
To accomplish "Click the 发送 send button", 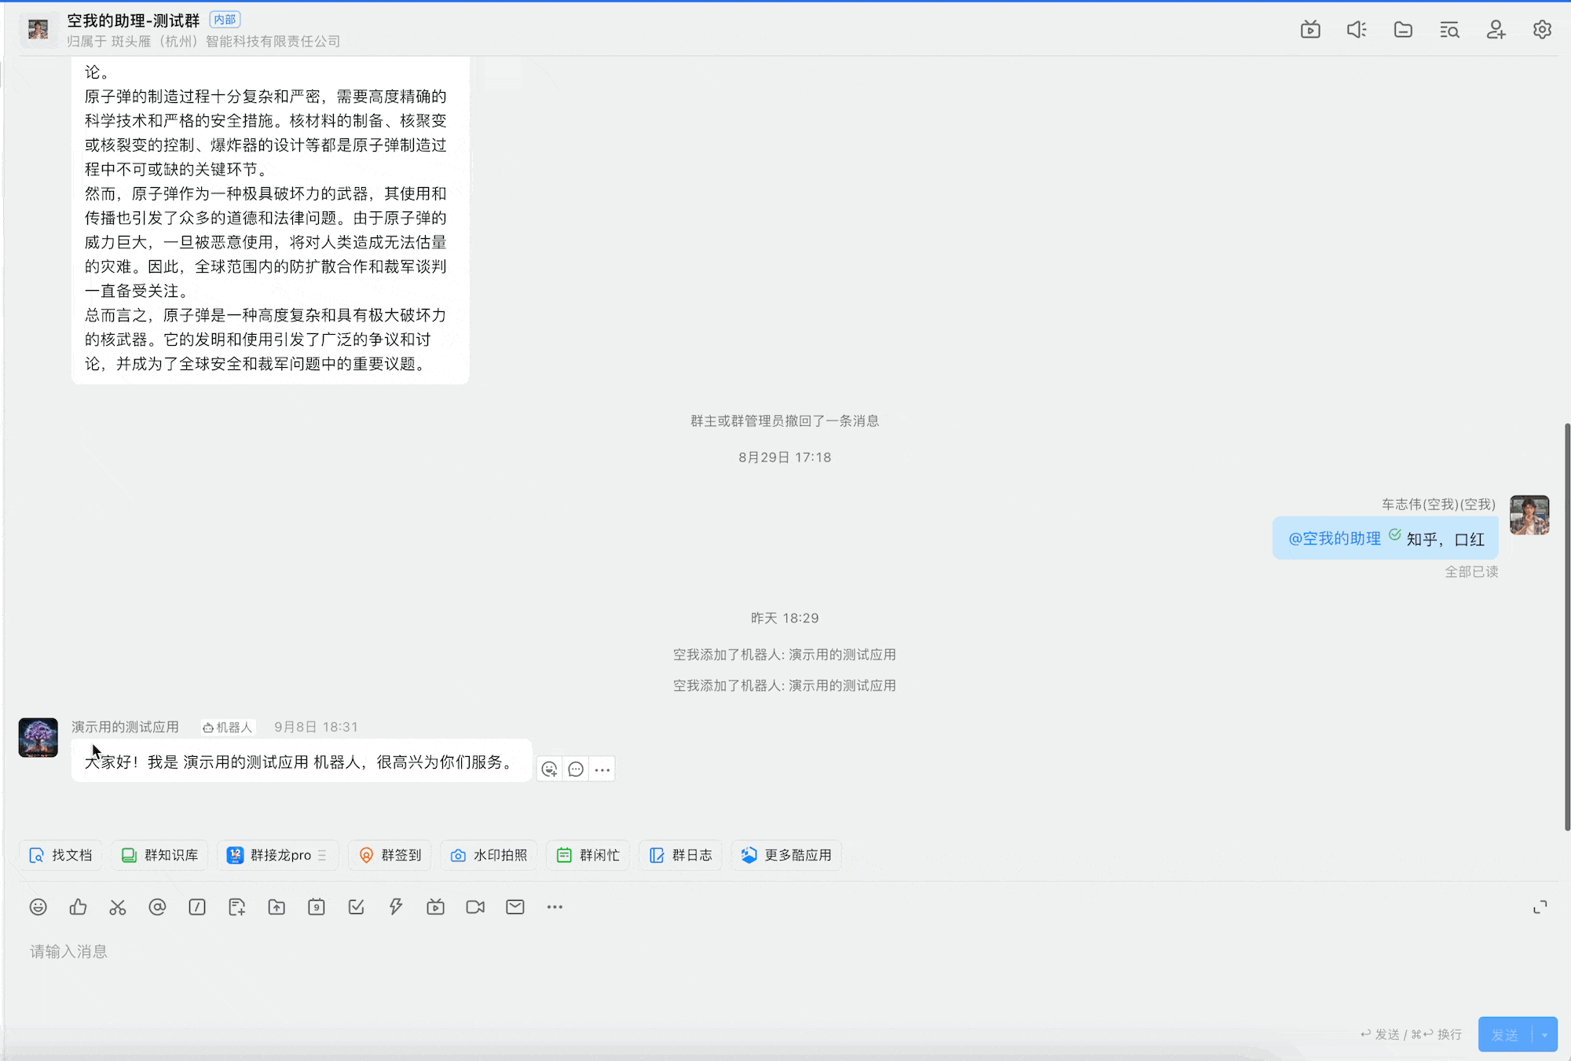I will click(x=1505, y=1034).
